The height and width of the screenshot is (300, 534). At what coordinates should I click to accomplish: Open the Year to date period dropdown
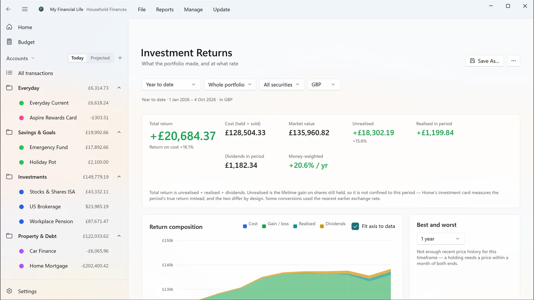click(171, 85)
